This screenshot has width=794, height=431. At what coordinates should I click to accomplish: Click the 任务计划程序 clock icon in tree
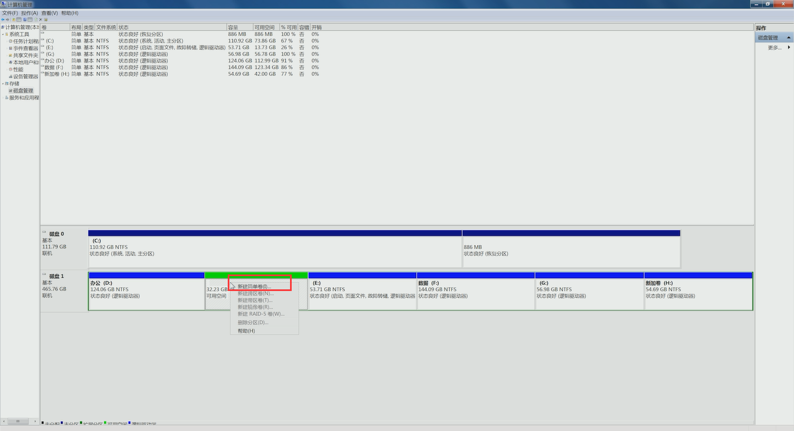pos(10,41)
